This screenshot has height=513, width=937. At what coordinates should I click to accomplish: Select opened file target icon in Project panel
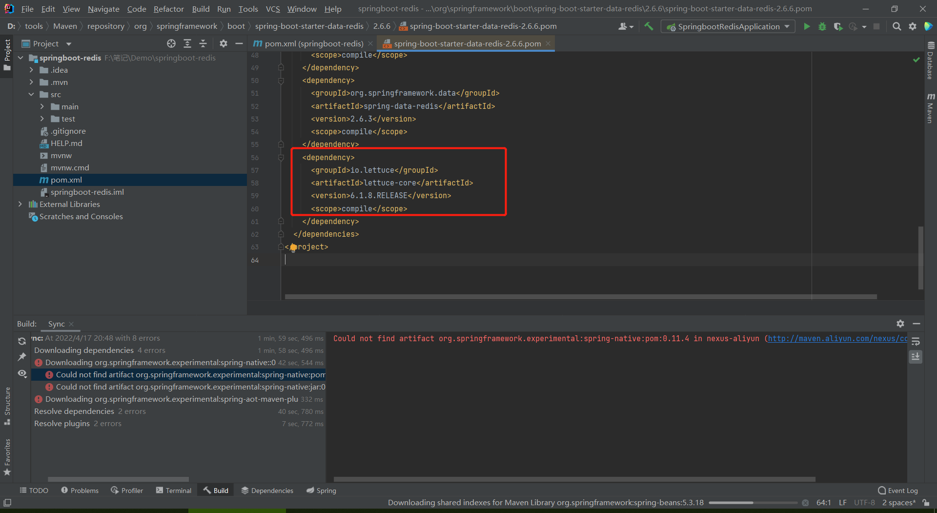tap(171, 43)
